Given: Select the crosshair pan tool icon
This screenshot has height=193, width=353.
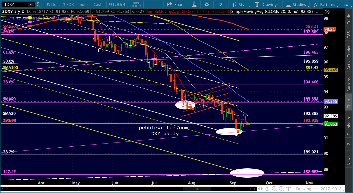Looking at the screenshot, I should tap(267, 189).
